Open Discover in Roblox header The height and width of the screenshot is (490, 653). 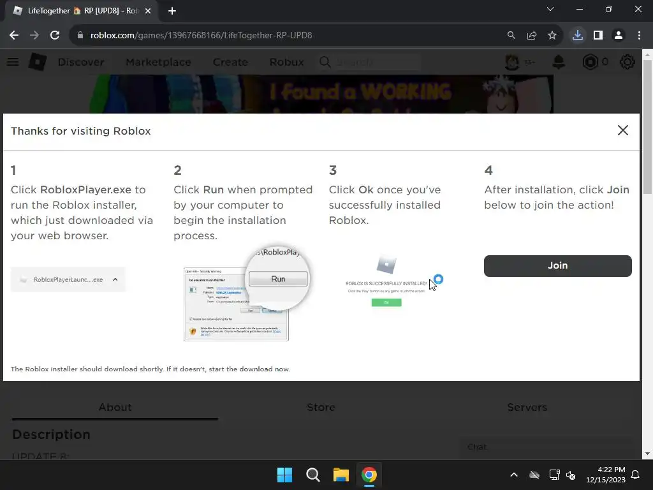pyautogui.click(x=81, y=62)
